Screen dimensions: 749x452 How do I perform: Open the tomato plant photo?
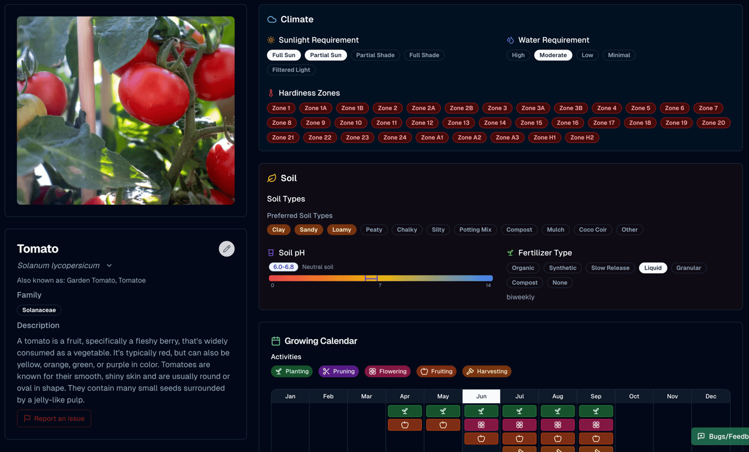[x=126, y=111]
